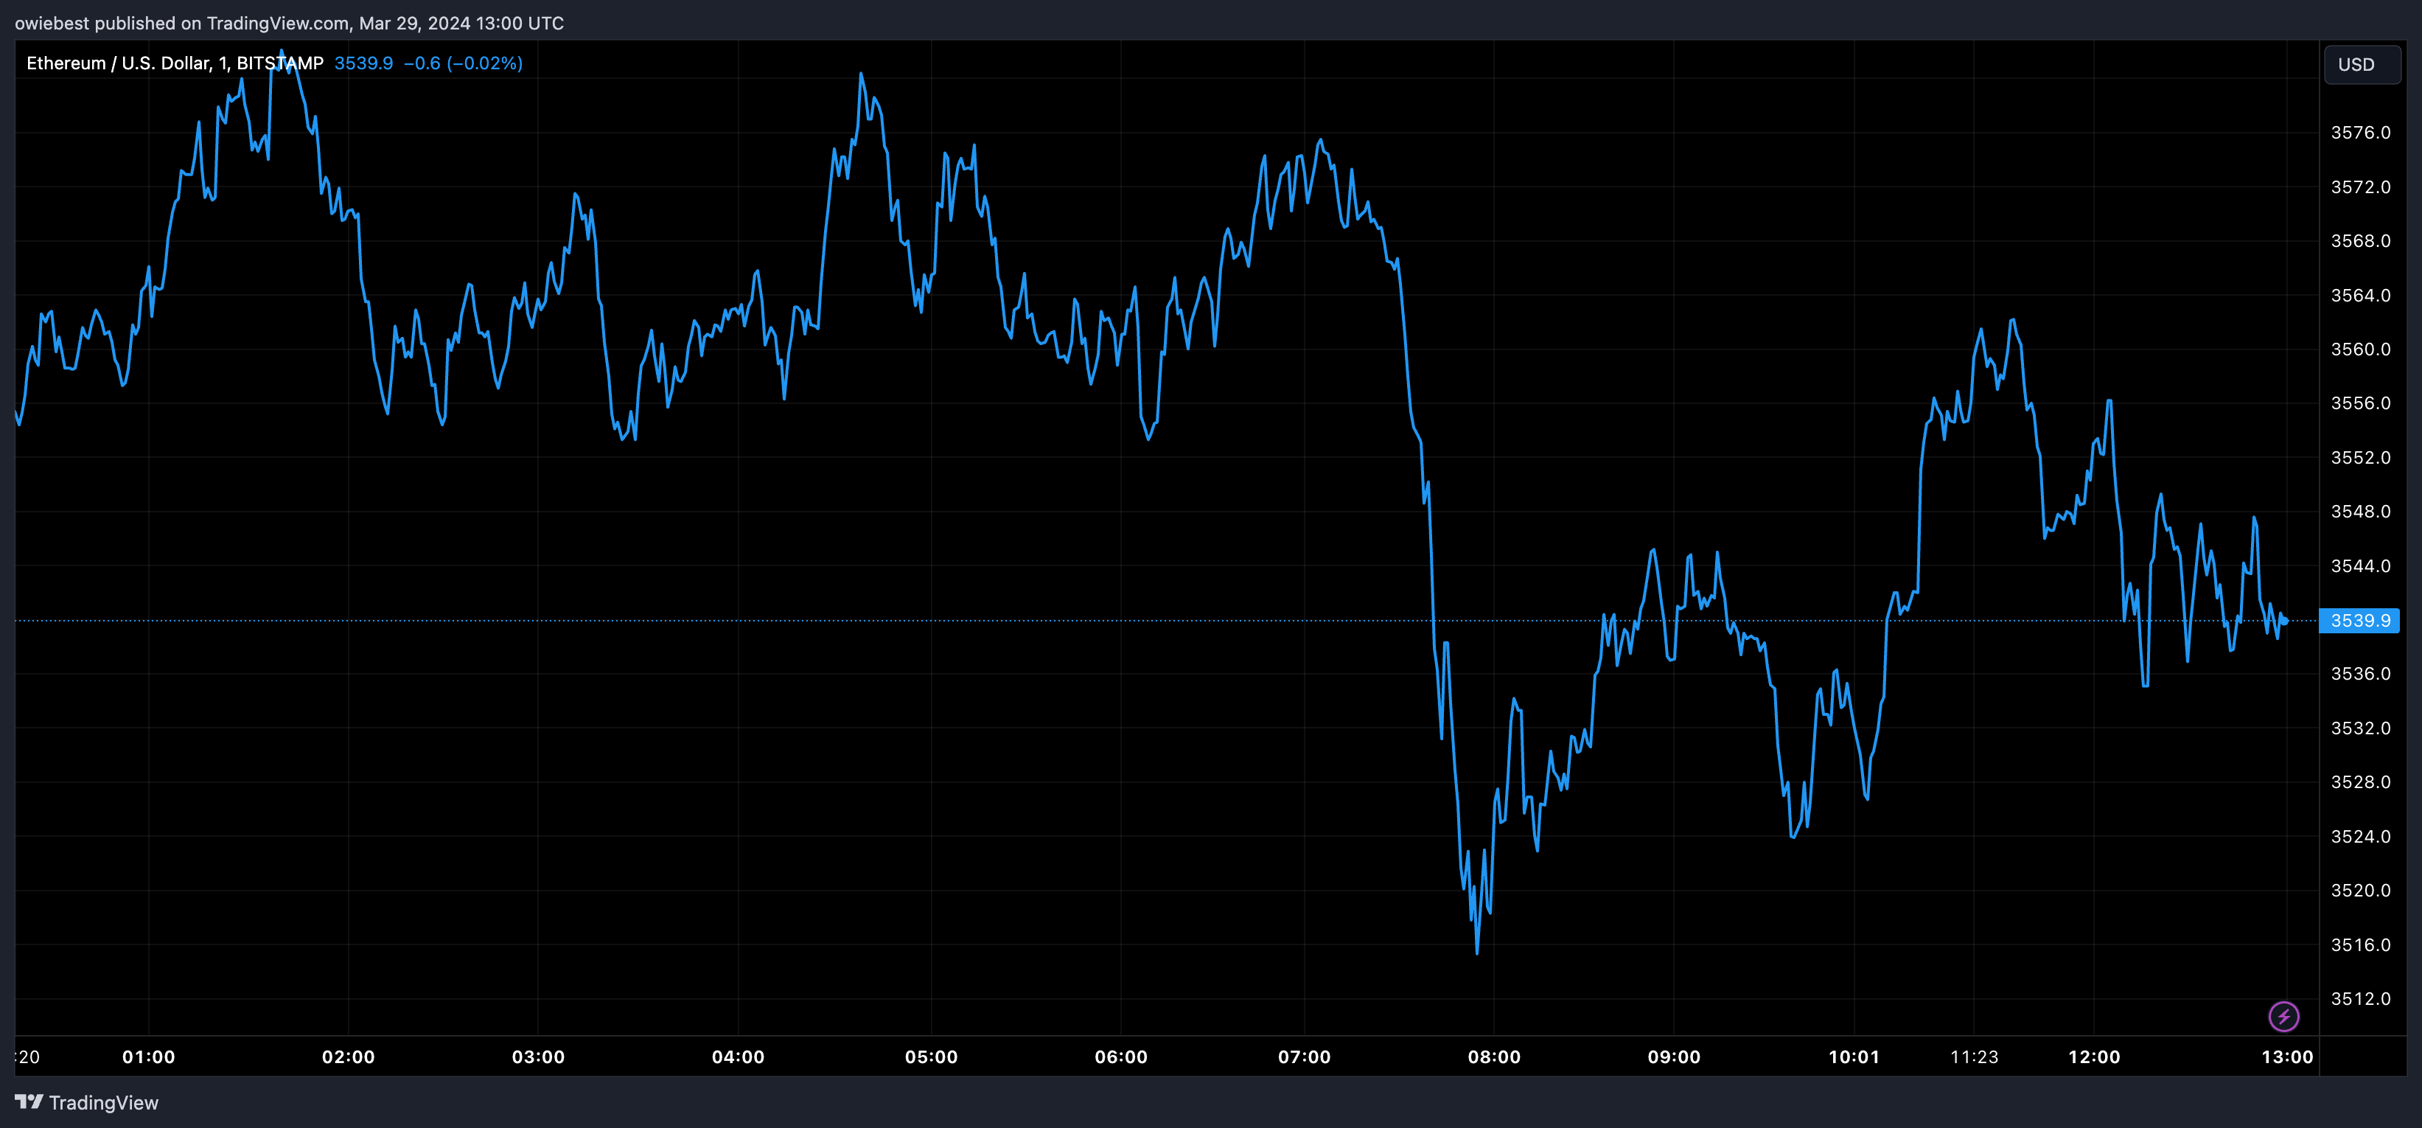
Task: Click the publisher header line owiebest published on TradingView.com
Action: (x=290, y=23)
